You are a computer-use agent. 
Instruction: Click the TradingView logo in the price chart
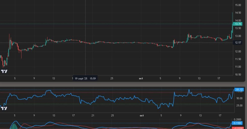click(x=4, y=72)
